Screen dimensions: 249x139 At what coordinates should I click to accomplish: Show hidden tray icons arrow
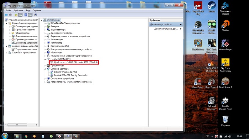tap(212, 136)
